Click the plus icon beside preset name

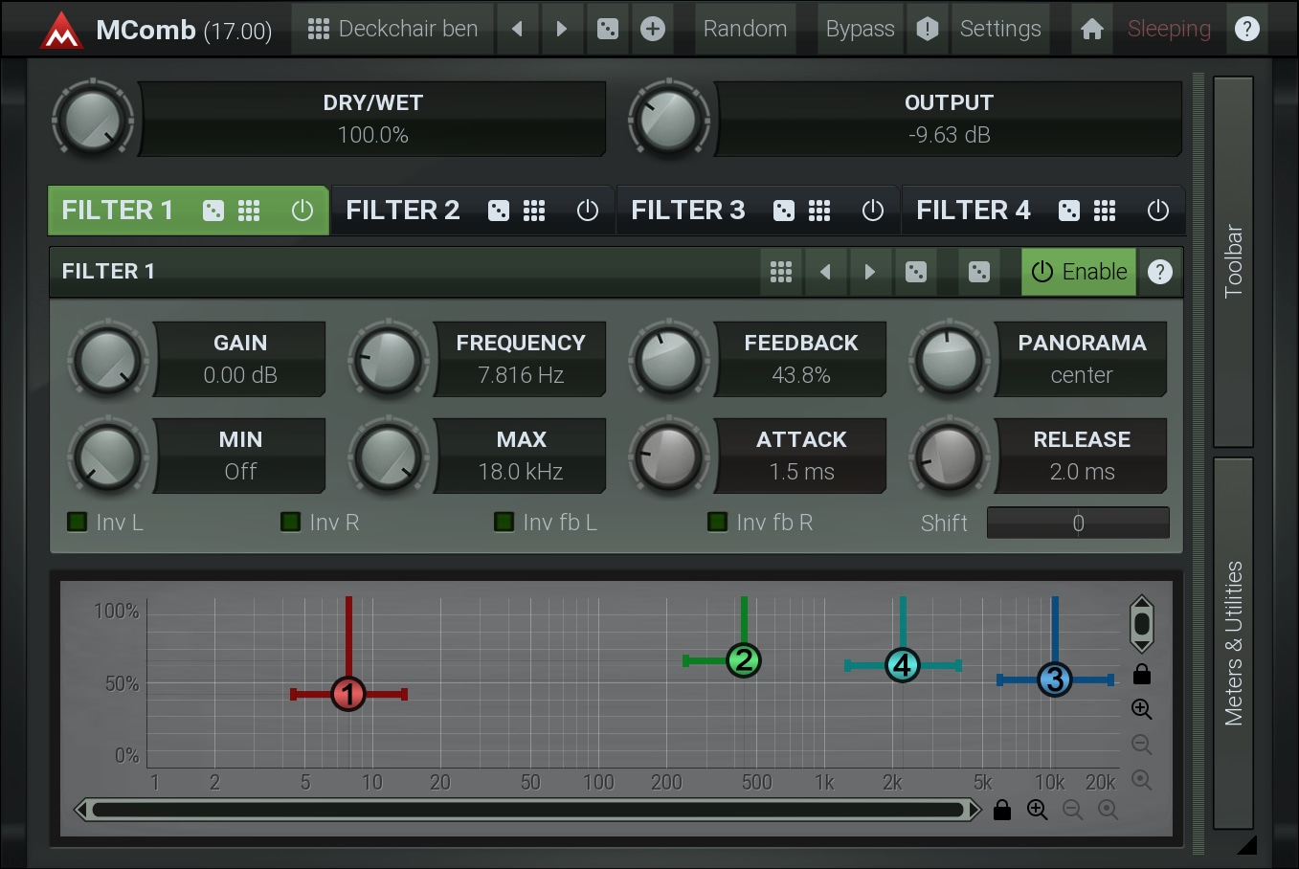pos(653,29)
